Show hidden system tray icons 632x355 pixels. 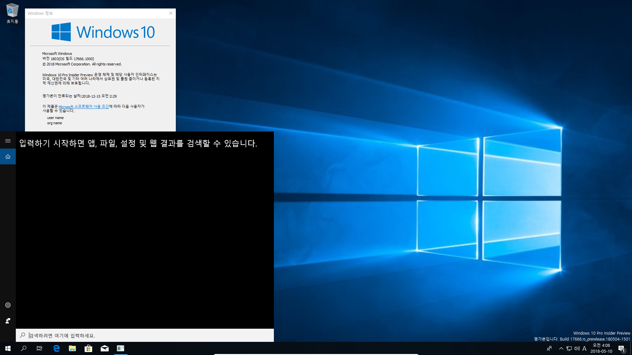pyautogui.click(x=561, y=348)
